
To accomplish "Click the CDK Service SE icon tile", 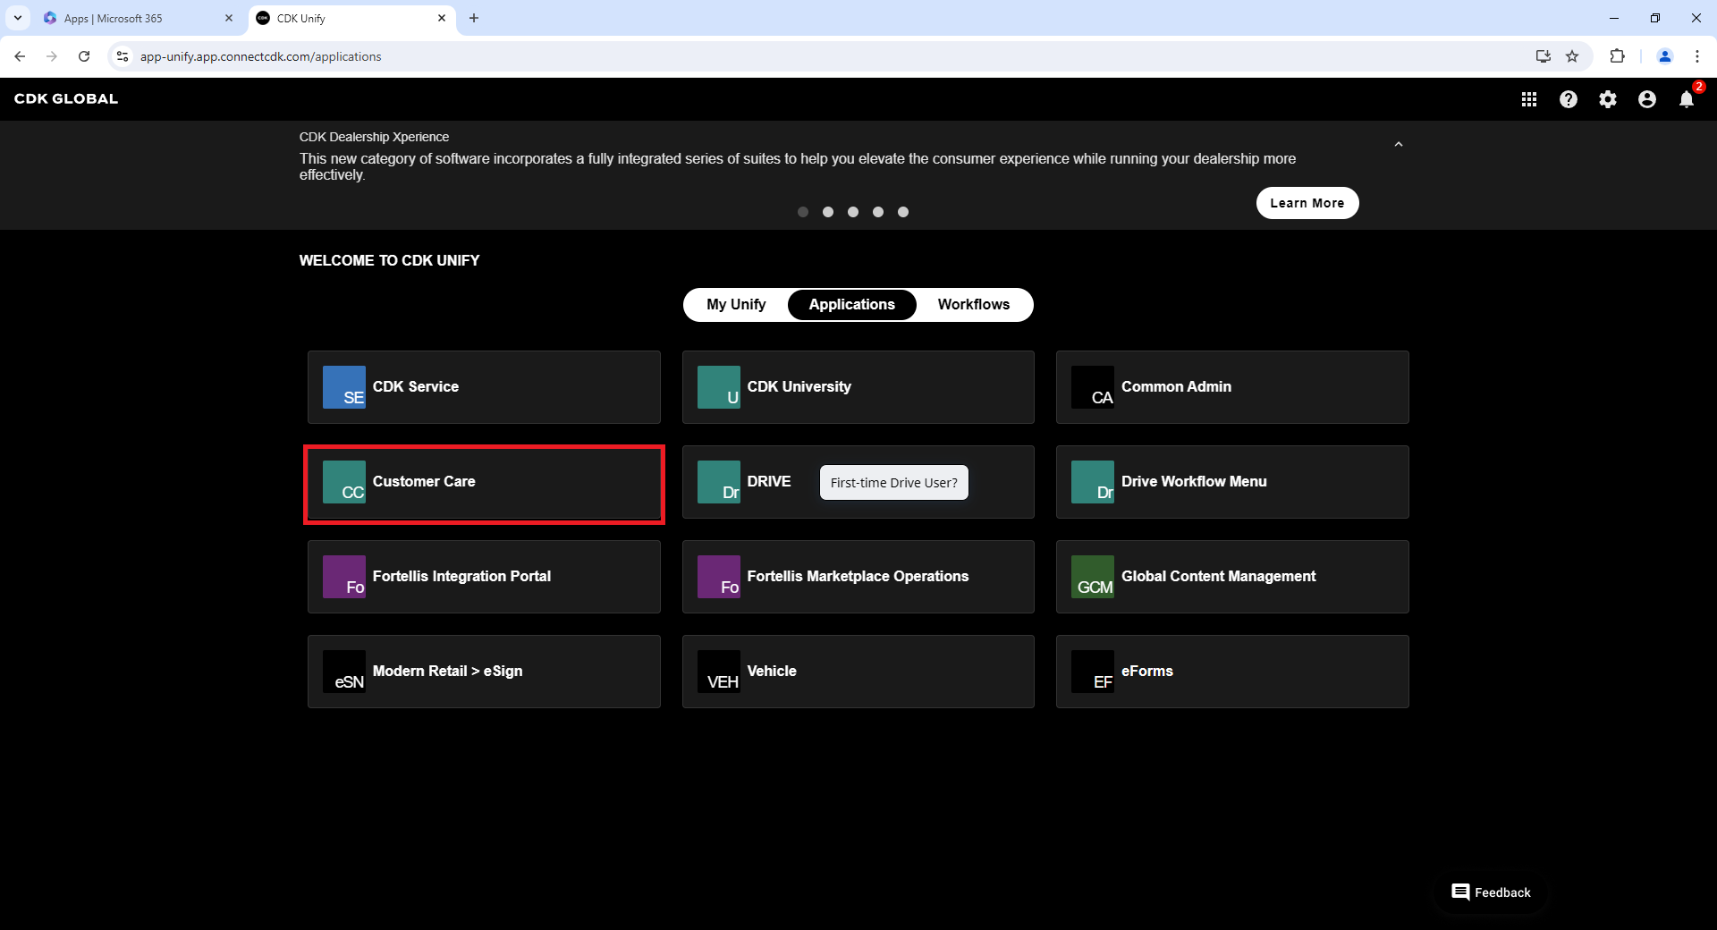I will (344, 387).
